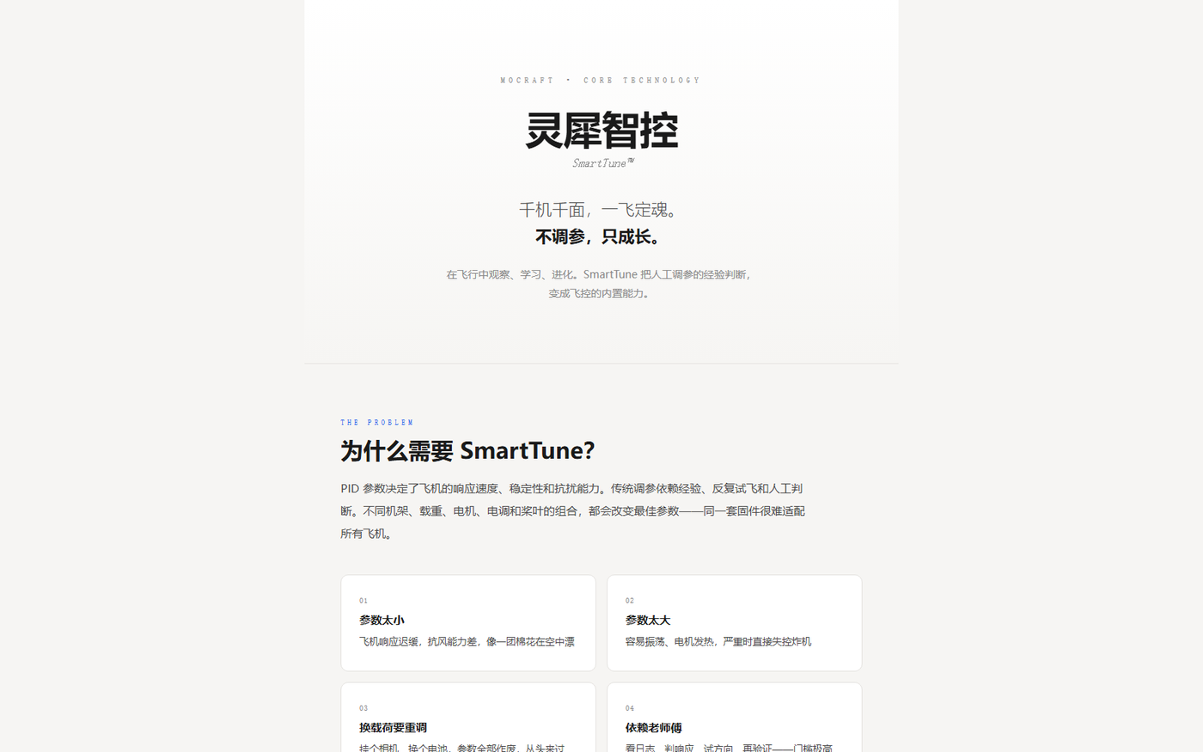
Task: Select the 依赖老师傅 card
Action: pos(735,718)
